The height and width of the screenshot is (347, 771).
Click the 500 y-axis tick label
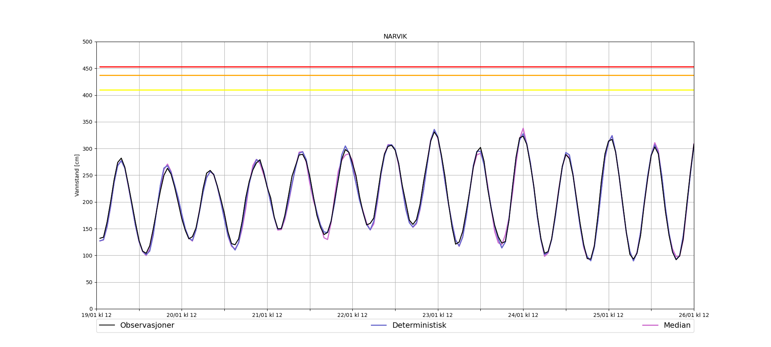pyautogui.click(x=88, y=42)
